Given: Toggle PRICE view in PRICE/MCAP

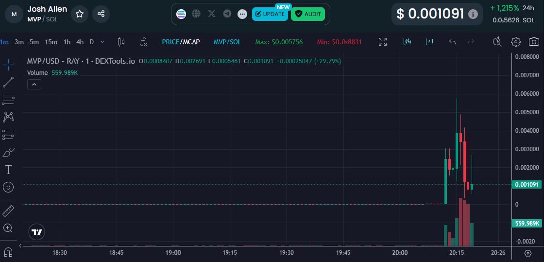Looking at the screenshot, I should click(x=170, y=42).
